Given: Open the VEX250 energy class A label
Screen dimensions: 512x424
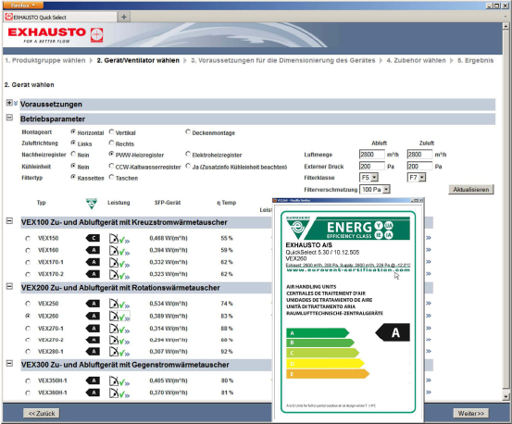Looking at the screenshot, I should (x=93, y=304).
